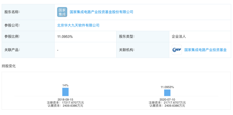This screenshot has width=233, height=115.
Task: Click the 参股比例 label cell
Action: coord(28,36)
